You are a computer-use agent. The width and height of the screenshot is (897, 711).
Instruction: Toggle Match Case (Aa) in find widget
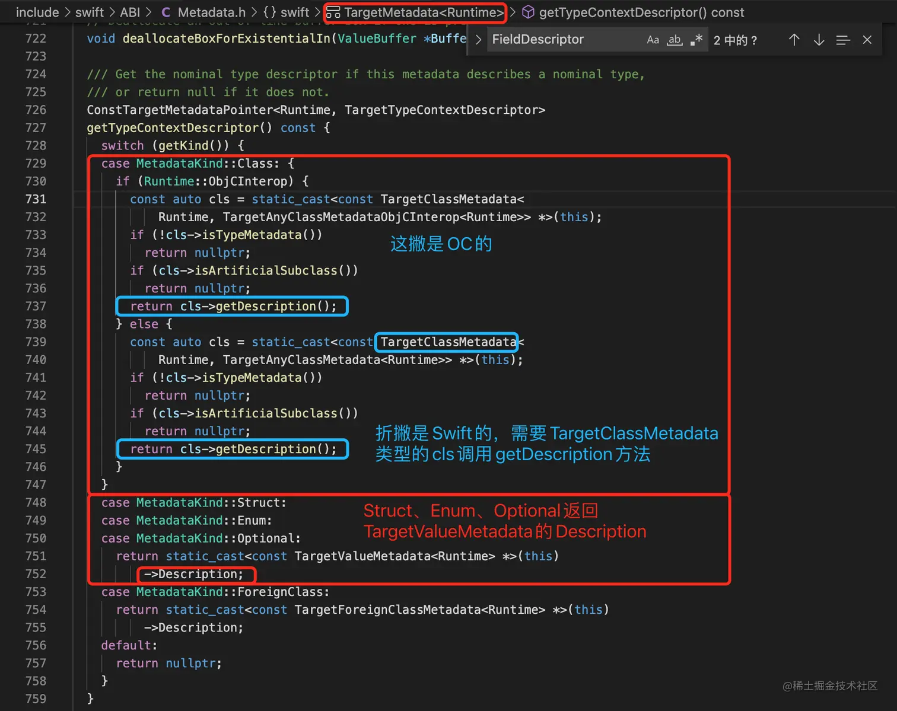click(653, 40)
